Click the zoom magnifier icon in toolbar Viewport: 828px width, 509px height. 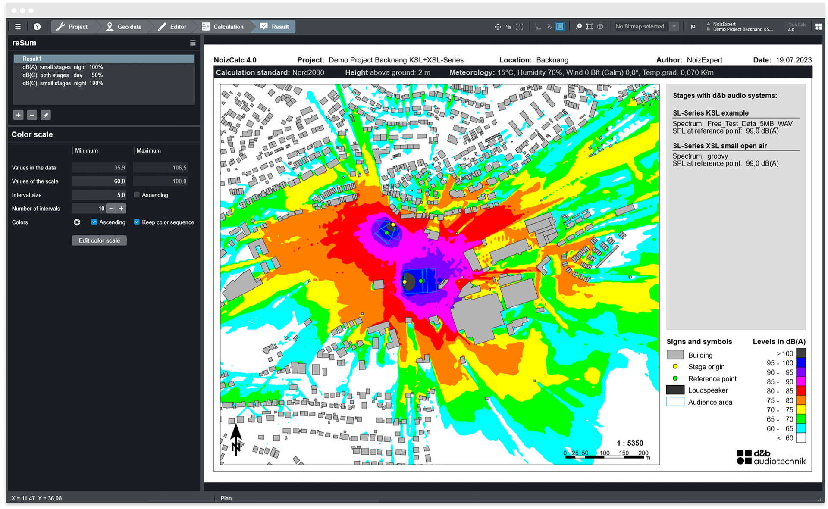[578, 27]
